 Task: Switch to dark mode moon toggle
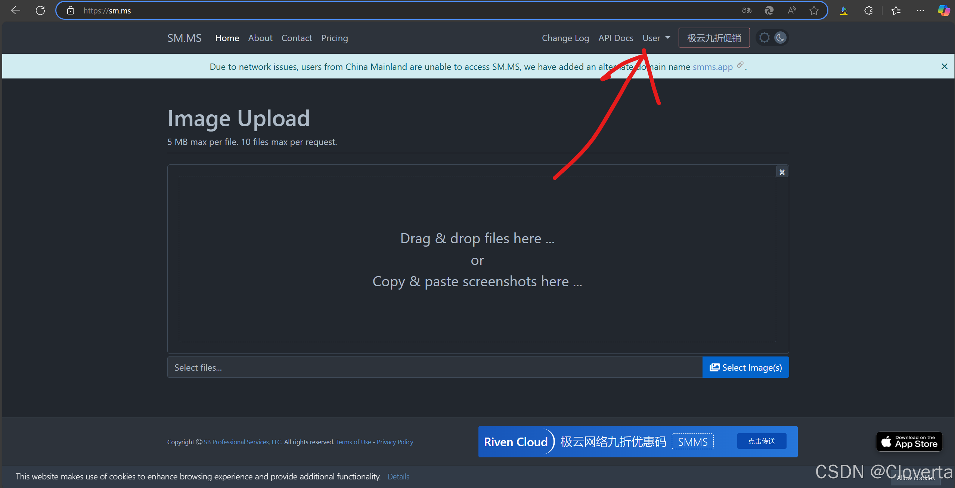click(780, 38)
